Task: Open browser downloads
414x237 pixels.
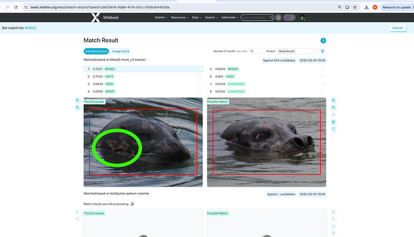Action: [x=367, y=7]
